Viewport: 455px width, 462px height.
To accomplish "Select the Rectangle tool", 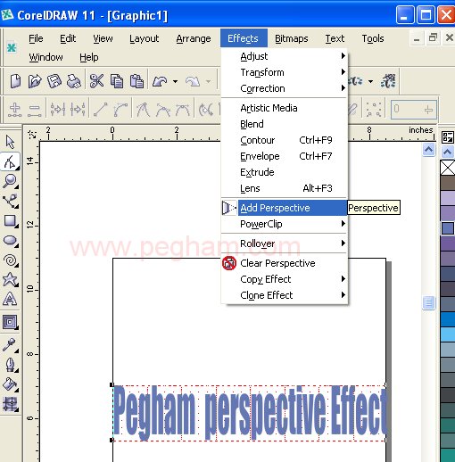I will [x=10, y=221].
